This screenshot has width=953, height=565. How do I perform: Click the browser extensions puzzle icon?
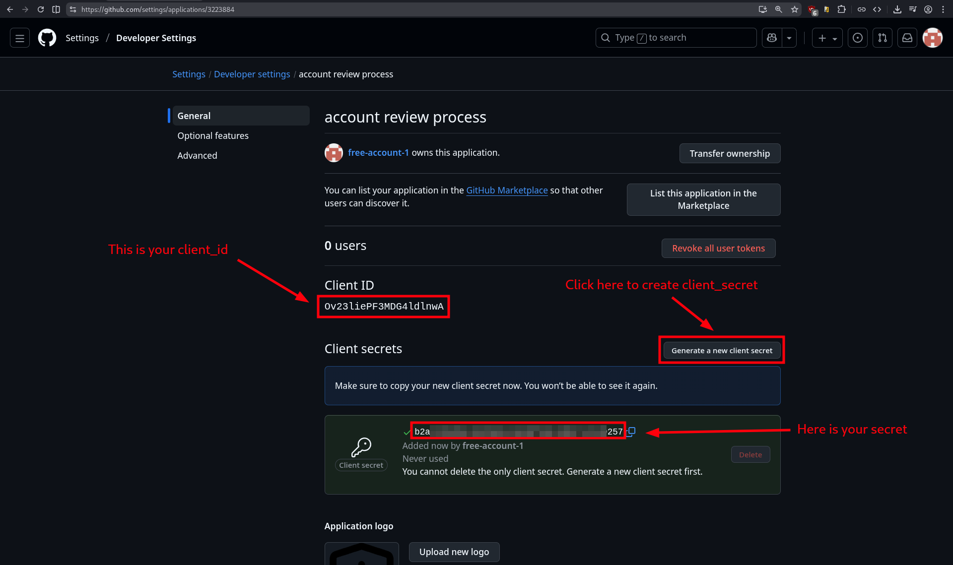click(x=842, y=9)
